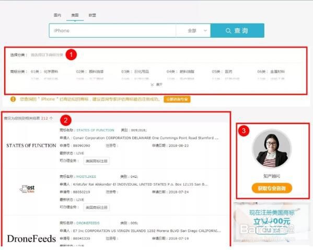This screenshot has height=250, width=313.
Task: Click 美国商标注册 under STATES OF FUNCTION
Action: pyautogui.click(x=97, y=161)
